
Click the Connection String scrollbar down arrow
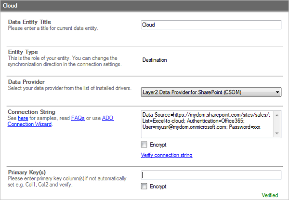[x=277, y=133]
